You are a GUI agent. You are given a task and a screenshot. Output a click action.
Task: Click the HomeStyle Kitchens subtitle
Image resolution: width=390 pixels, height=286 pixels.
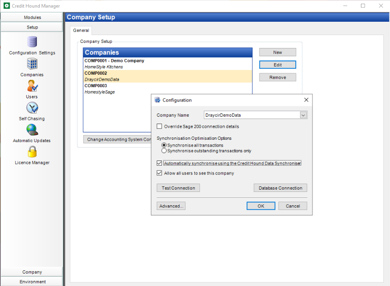(x=104, y=67)
